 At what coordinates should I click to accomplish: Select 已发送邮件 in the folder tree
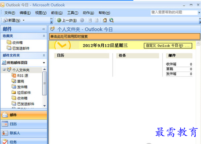tap(23, 104)
